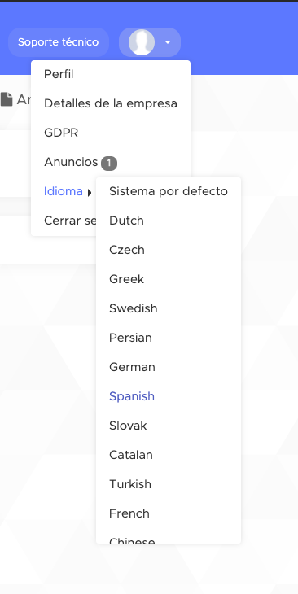This screenshot has height=594, width=298.
Task: Click the document icon beside Ar
Action: pos(7,99)
